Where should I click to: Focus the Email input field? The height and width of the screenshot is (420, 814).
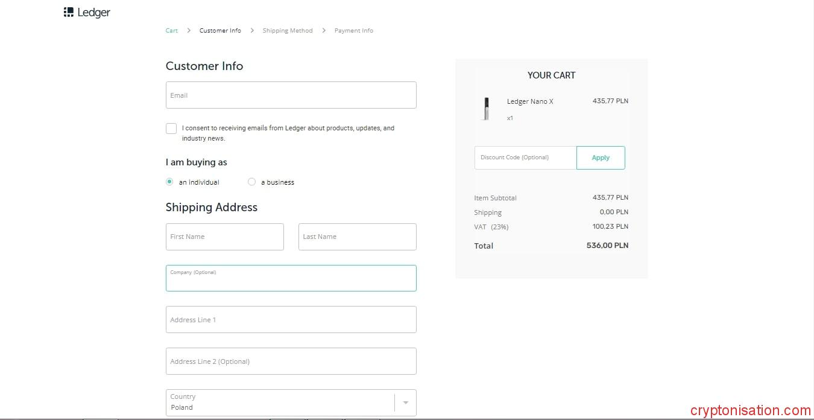point(291,95)
